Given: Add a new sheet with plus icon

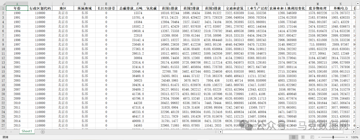Looking at the screenshot, I should click(x=43, y=132).
